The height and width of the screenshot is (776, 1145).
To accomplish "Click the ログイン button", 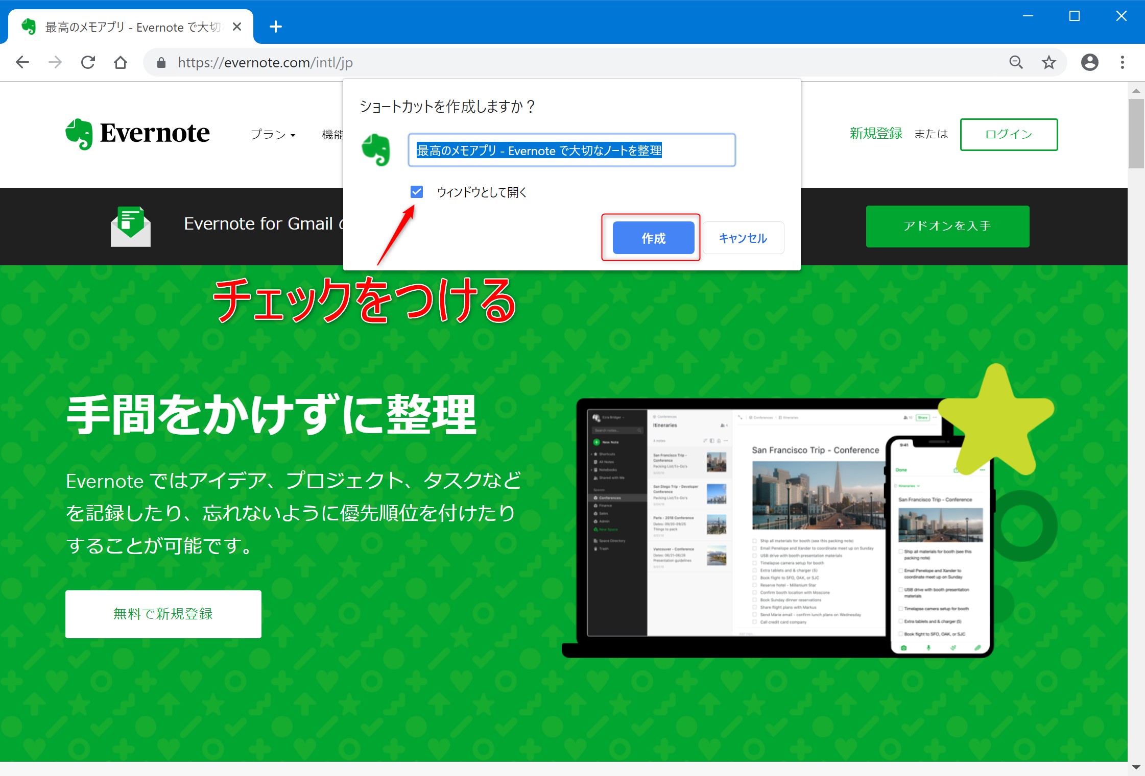I will (1009, 134).
